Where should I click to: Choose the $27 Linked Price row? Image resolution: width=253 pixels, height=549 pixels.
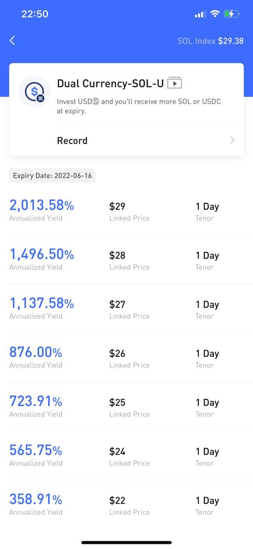point(126,308)
